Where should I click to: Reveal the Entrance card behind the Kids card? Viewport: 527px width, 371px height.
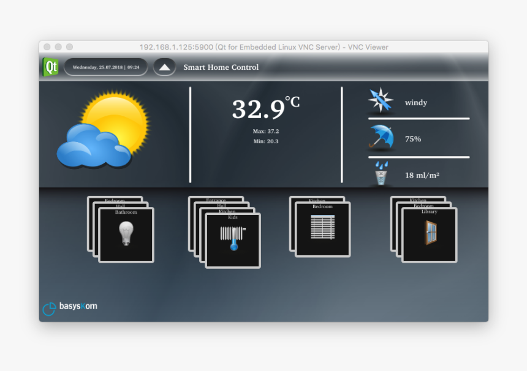[x=216, y=200]
